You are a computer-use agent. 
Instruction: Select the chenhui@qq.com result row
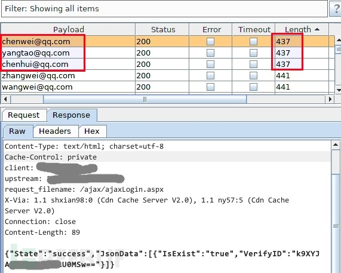coord(168,64)
